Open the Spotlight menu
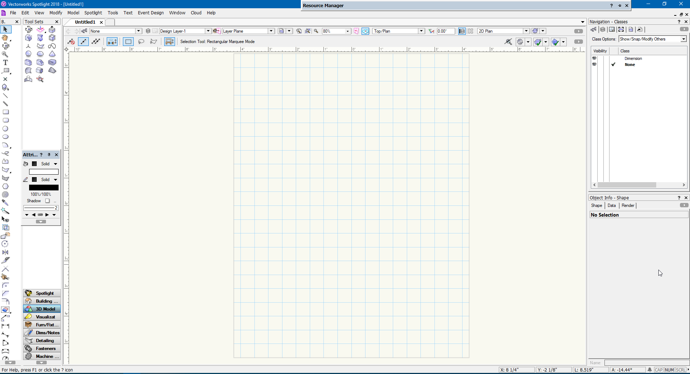 click(93, 13)
